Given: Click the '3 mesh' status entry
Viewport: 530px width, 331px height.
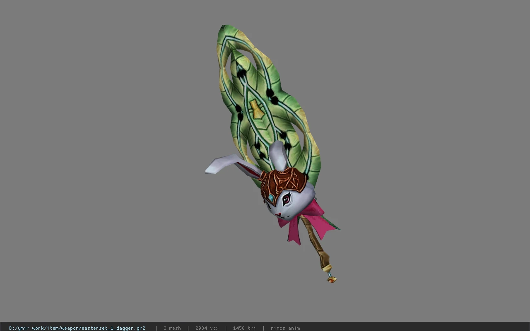Looking at the screenshot, I should 172,328.
